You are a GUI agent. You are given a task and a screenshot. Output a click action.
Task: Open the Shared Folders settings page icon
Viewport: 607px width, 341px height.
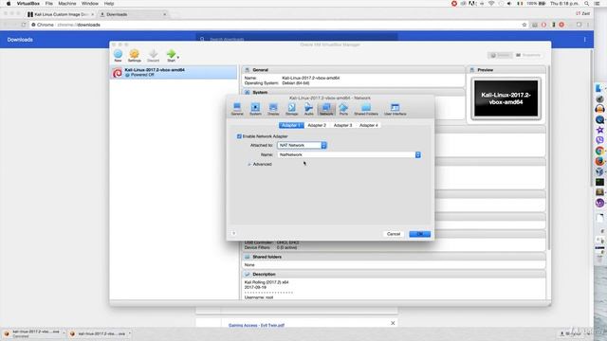pyautogui.click(x=366, y=109)
